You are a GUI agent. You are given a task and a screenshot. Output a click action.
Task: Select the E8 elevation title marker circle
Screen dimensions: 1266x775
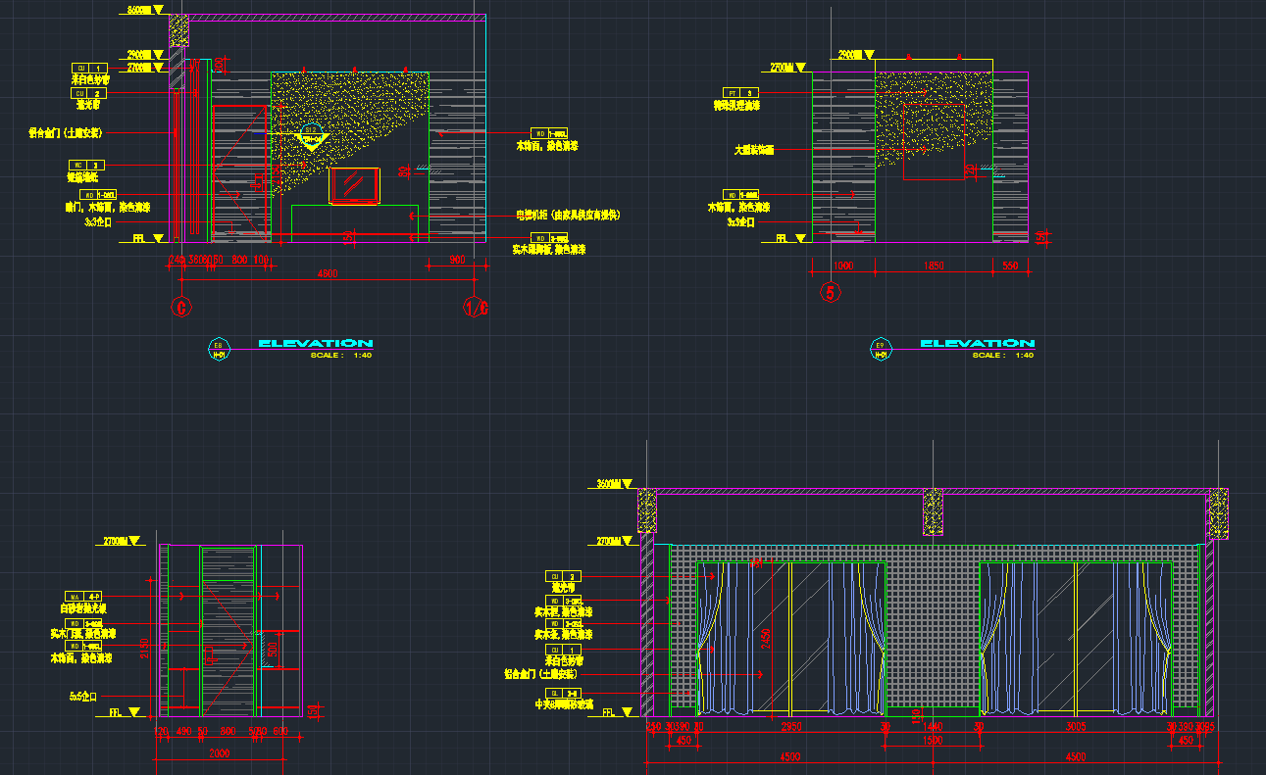point(220,348)
